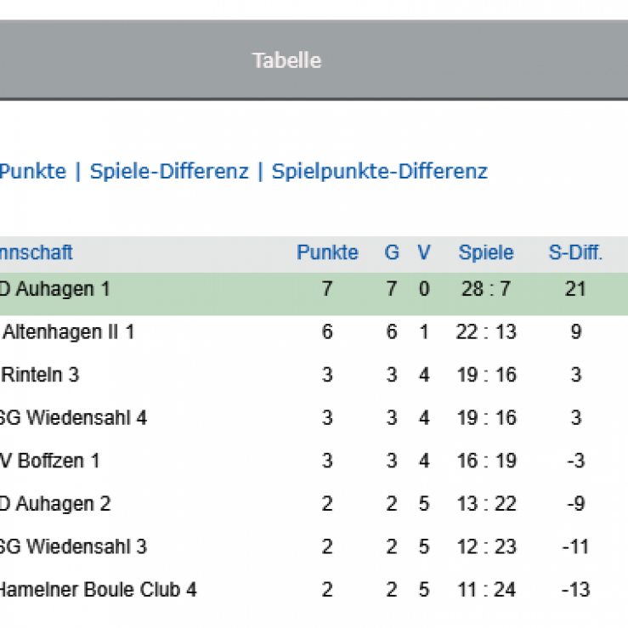Click the G column header
The image size is (628, 628).
392,252
